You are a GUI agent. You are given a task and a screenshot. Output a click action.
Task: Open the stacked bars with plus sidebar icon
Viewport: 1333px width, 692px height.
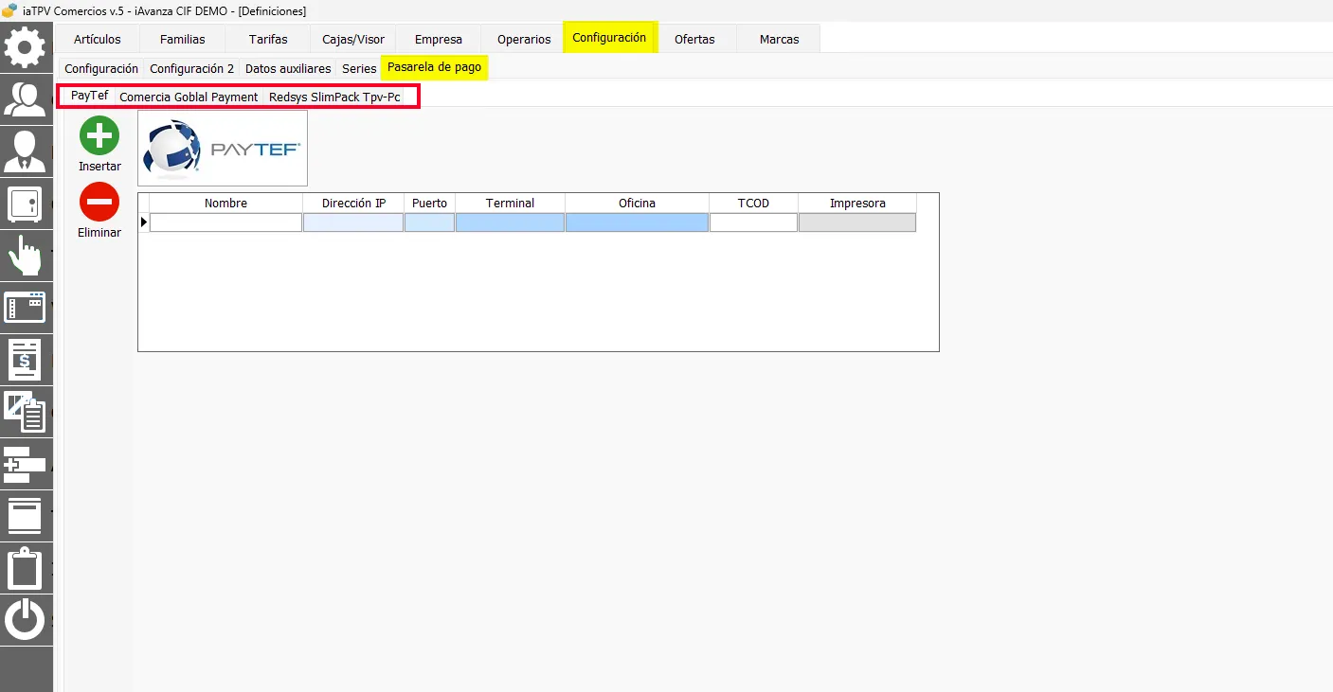coord(26,464)
